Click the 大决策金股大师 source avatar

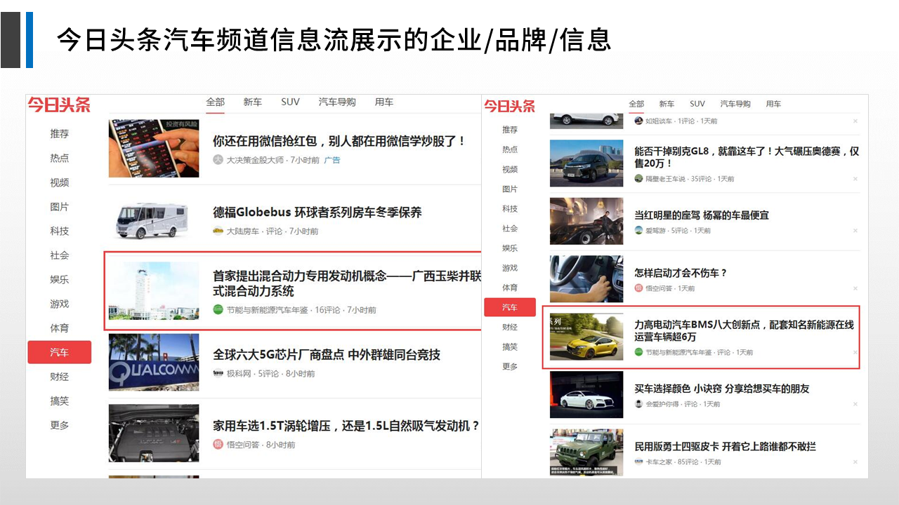click(x=218, y=160)
